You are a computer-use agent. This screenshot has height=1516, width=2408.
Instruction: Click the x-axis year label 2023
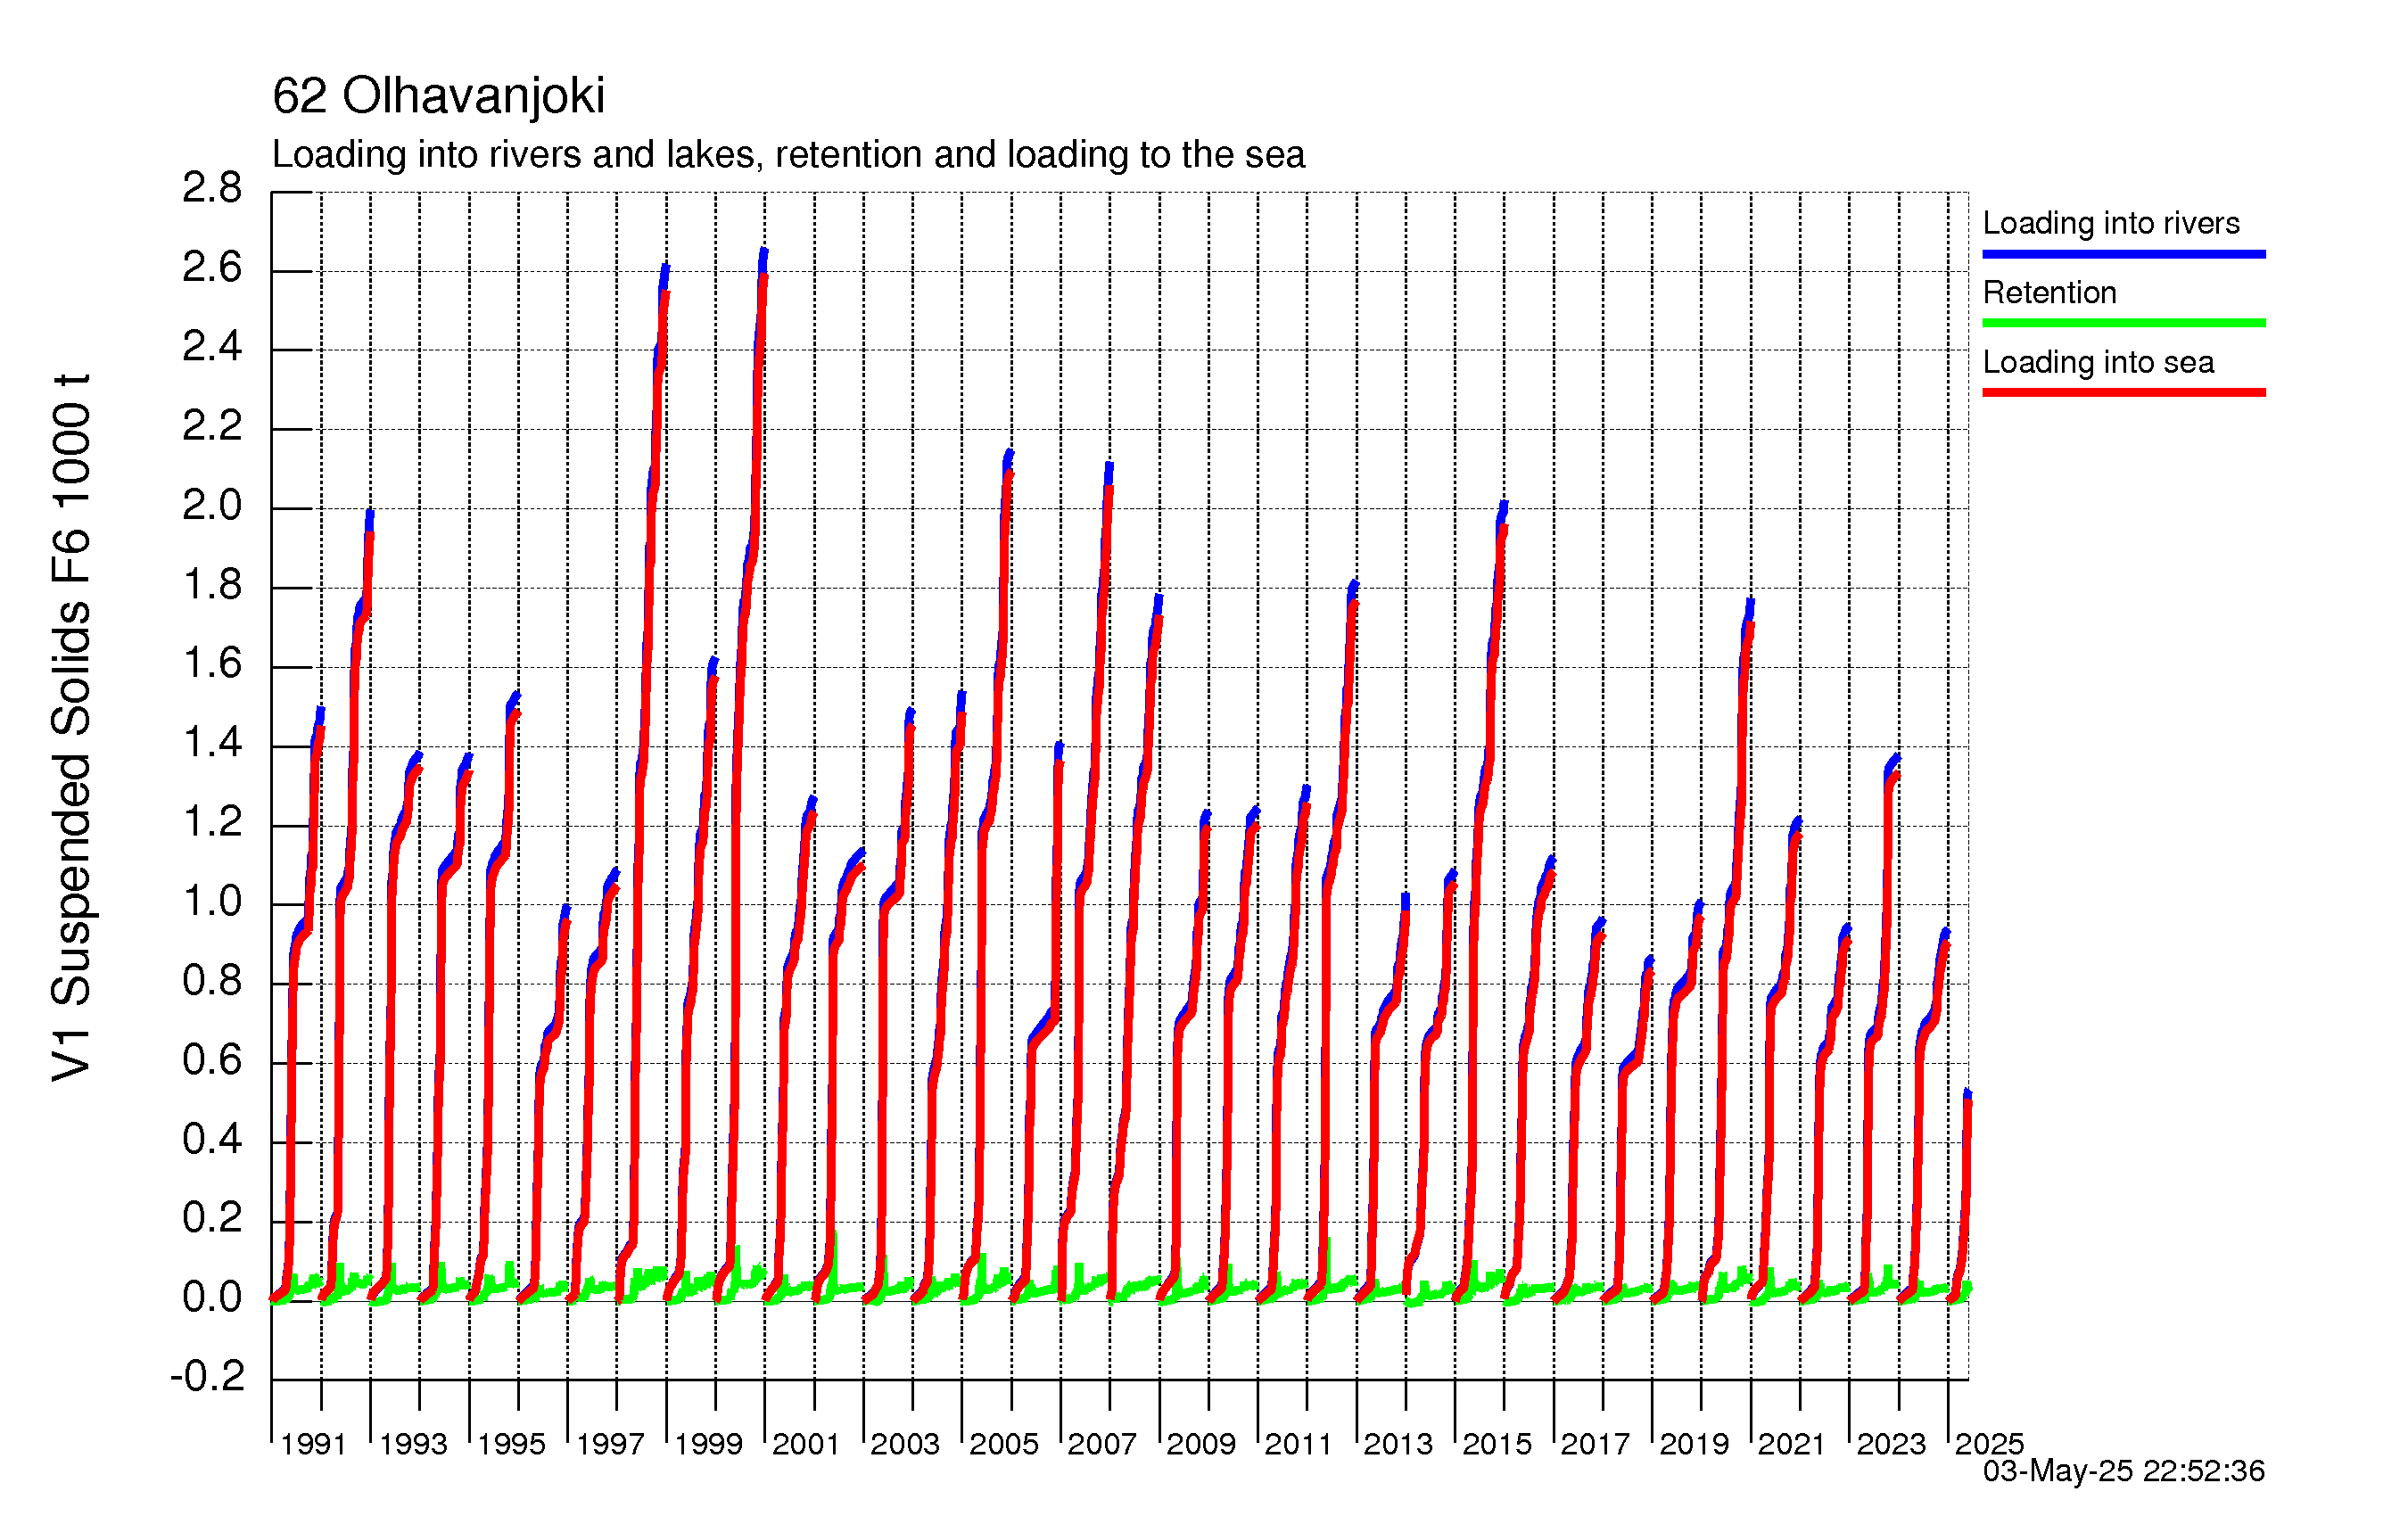1891,1444
